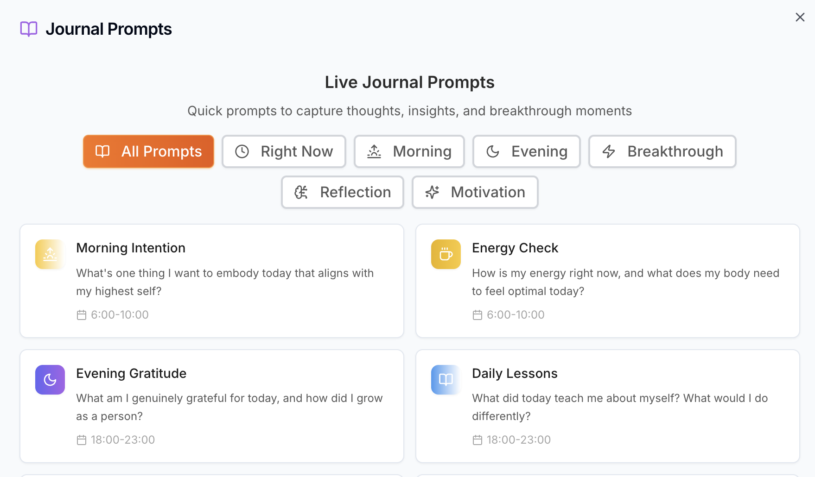Click the moon icon on Evening Gratitude card
815x477 pixels.
pos(50,379)
